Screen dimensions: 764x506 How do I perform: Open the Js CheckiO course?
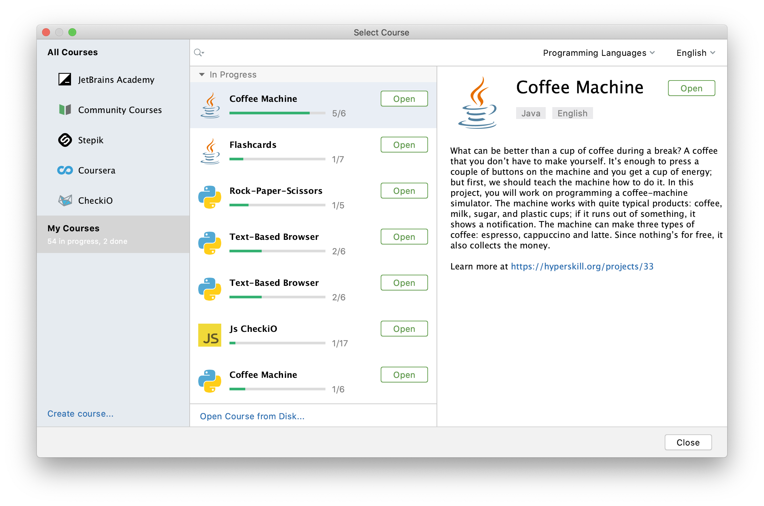point(404,329)
